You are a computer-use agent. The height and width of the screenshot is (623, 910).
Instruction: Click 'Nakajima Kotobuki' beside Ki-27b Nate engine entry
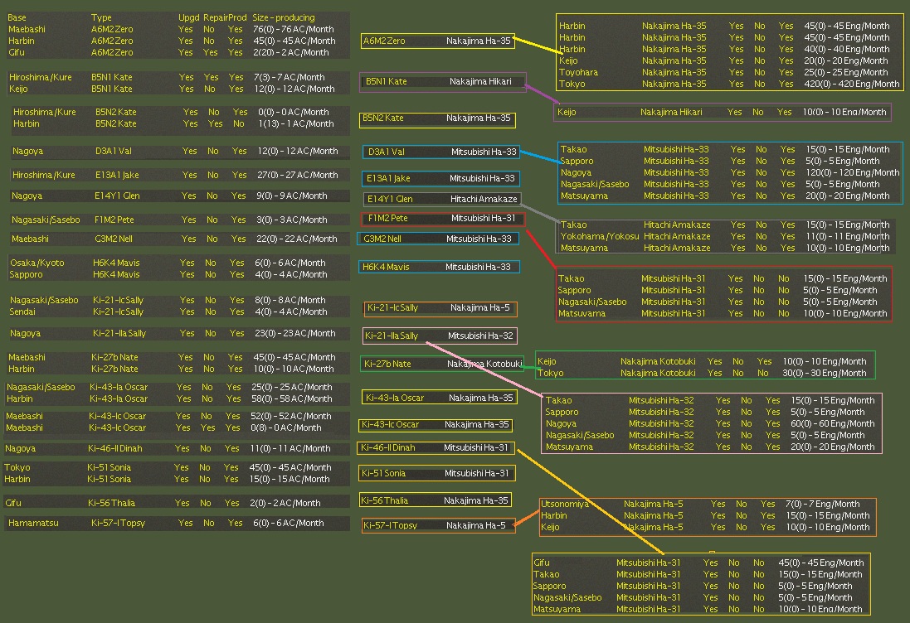484,364
